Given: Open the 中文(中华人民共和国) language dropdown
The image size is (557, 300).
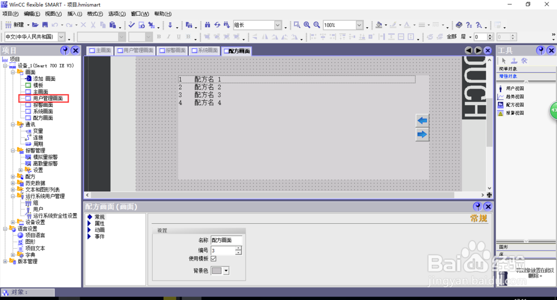Looking at the screenshot, I should 61,37.
